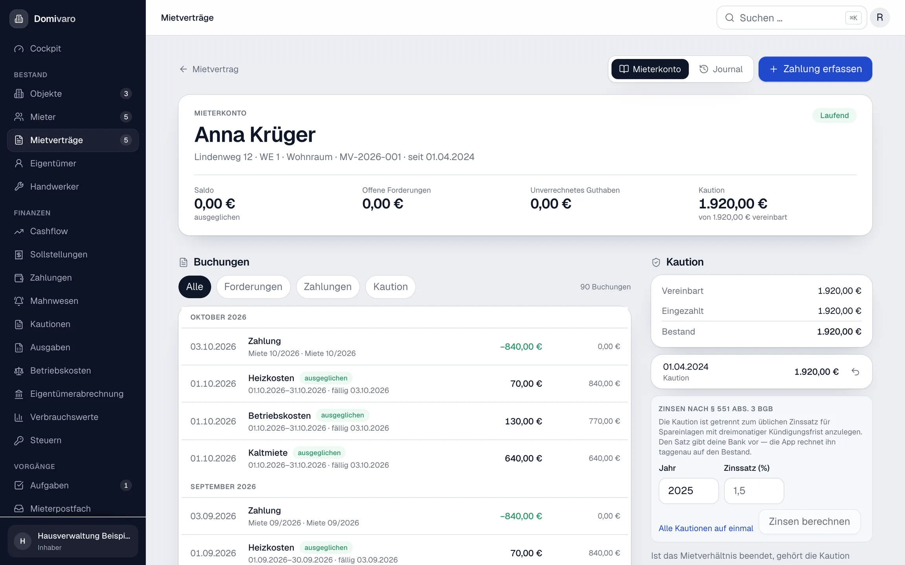Open Hausverwaltung Beispi... account switcher
Viewport: 905px width, 565px height.
tap(73, 541)
